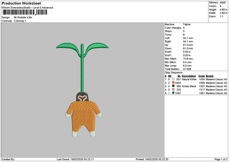The height and width of the screenshot is (162, 229).
Task: Click 'Wilcom EmbroideryStudio – Level 3 Advanced' text
Action: click(27, 8)
